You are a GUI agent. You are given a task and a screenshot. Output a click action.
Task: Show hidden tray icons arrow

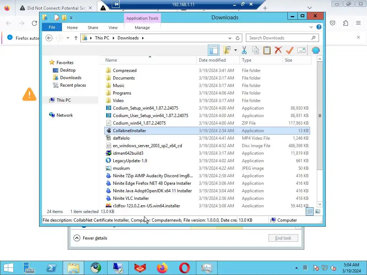coord(296,268)
